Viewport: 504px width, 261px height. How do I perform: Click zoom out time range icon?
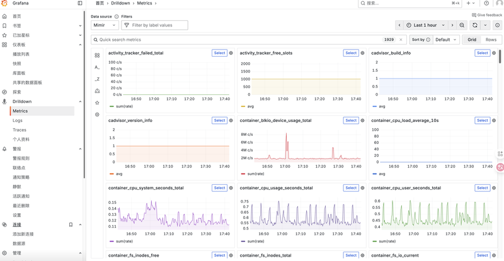coord(462,25)
